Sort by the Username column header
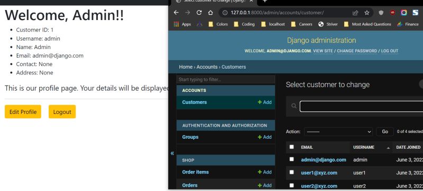 (x=364, y=147)
